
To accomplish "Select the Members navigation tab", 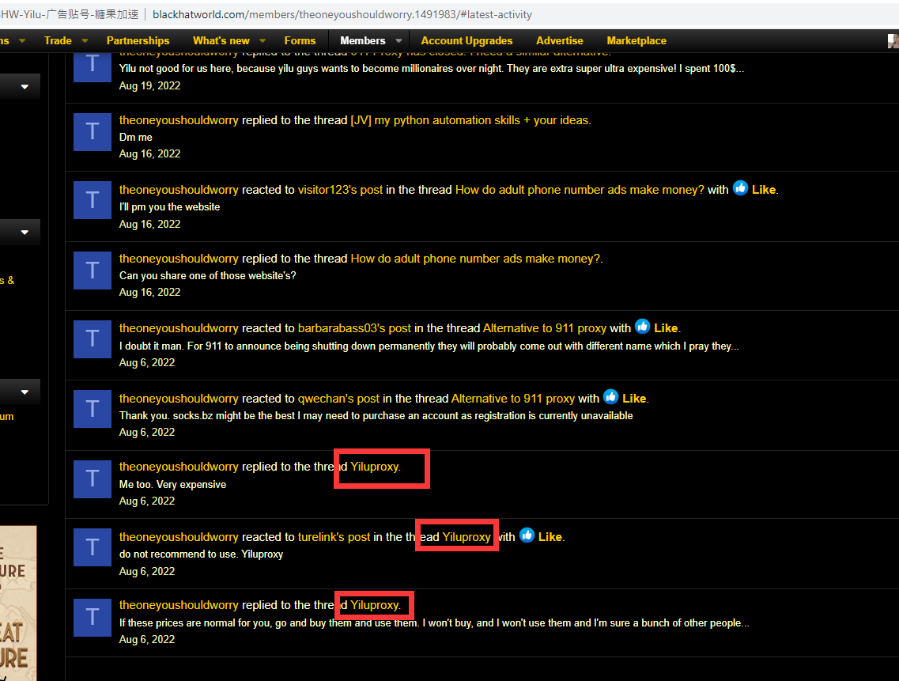I will (362, 41).
